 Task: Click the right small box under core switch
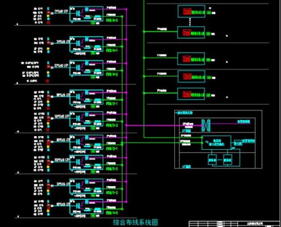pyautogui.click(x=228, y=160)
